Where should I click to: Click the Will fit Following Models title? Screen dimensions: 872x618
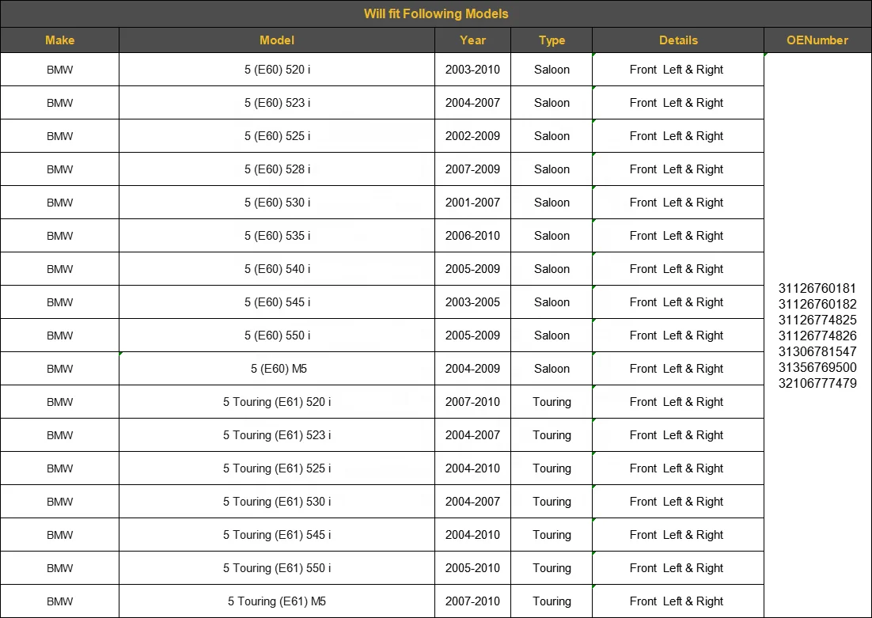436,13
